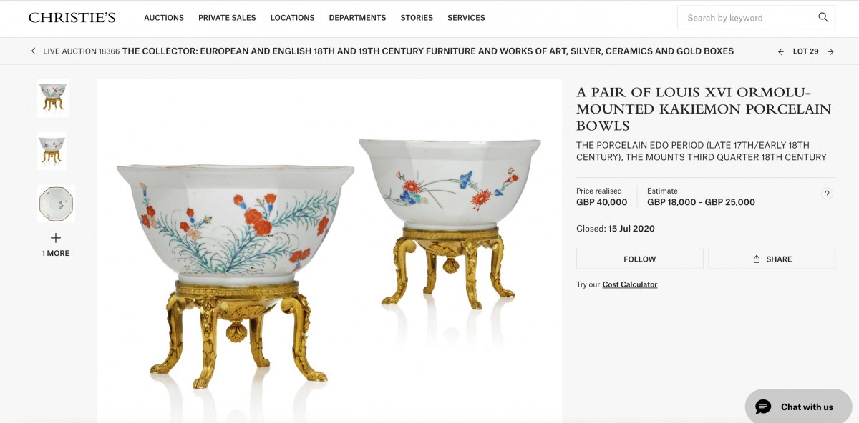Go back using the left chevron by Live Auction
Screen dimensions: 859x423
(x=34, y=51)
